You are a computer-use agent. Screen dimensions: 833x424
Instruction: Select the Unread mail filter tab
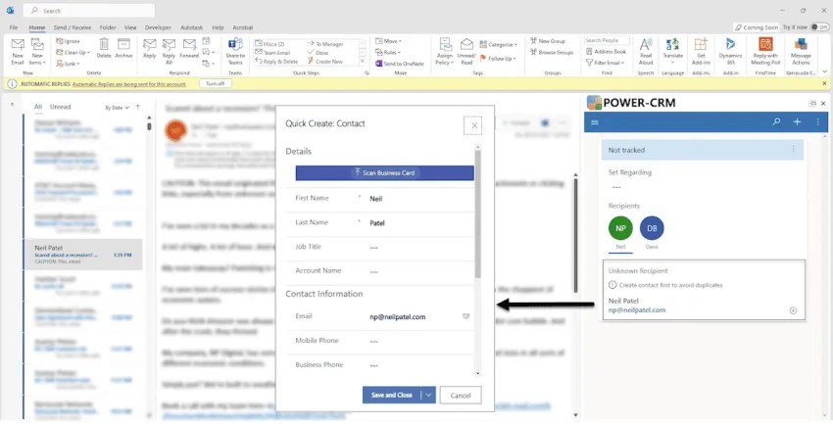(x=60, y=107)
